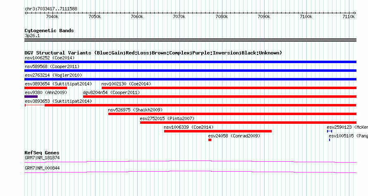
Task: Click the GRM7|NM_000844 gene label
Action: coord(42,168)
